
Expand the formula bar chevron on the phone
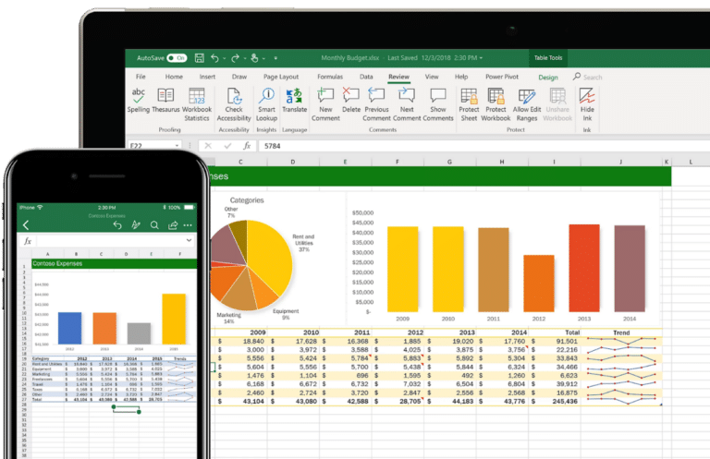[x=189, y=240]
